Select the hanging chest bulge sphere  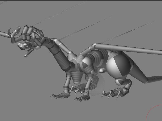tap(77, 78)
